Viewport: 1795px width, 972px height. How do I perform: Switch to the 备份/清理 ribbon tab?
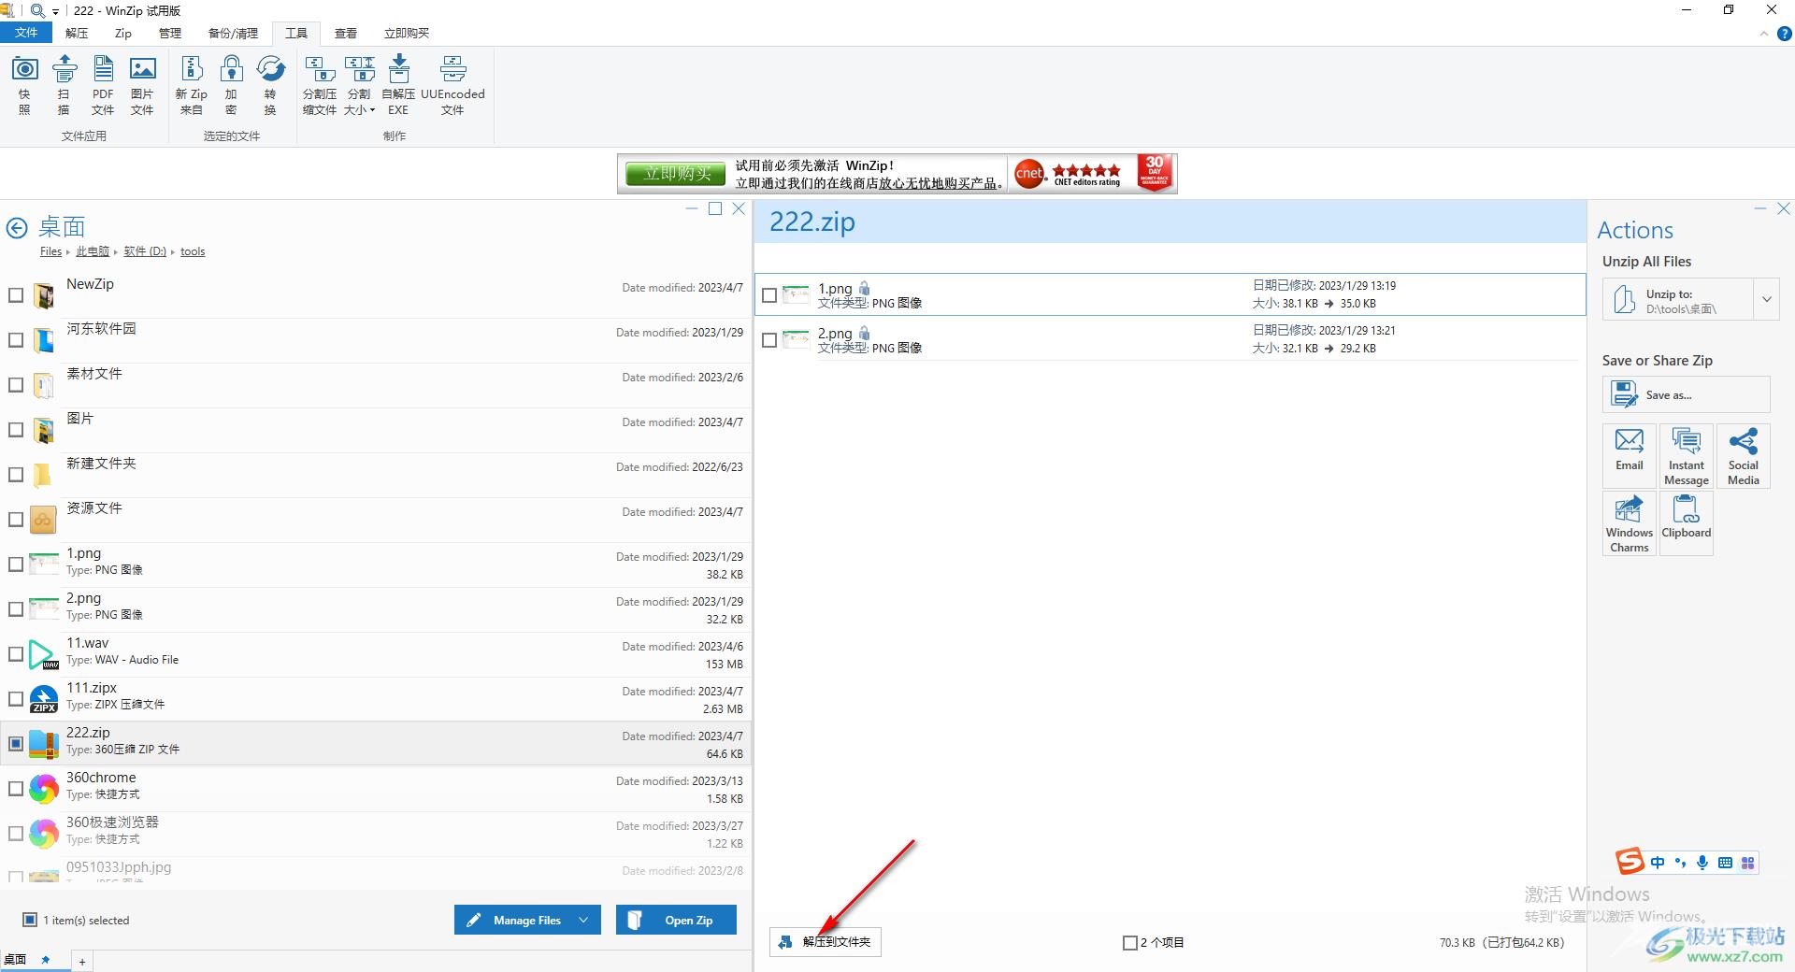tap(233, 33)
